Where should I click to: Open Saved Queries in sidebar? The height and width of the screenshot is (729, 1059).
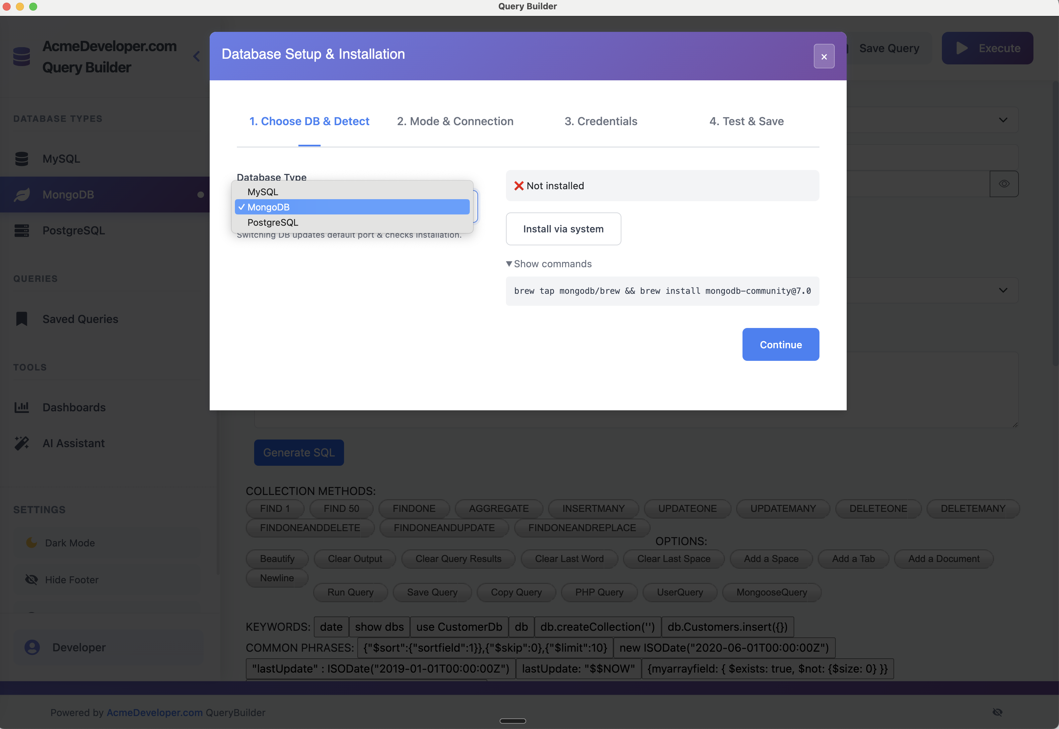point(105,319)
